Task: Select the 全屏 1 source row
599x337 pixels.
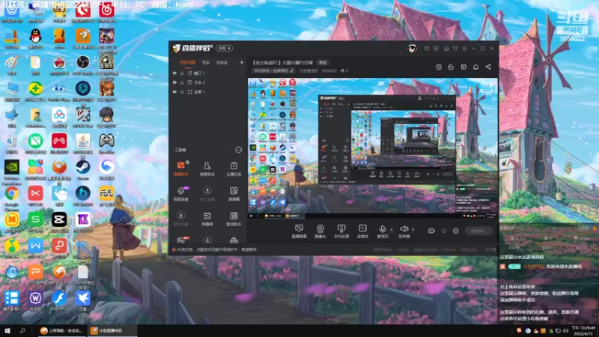Action: click(207, 91)
